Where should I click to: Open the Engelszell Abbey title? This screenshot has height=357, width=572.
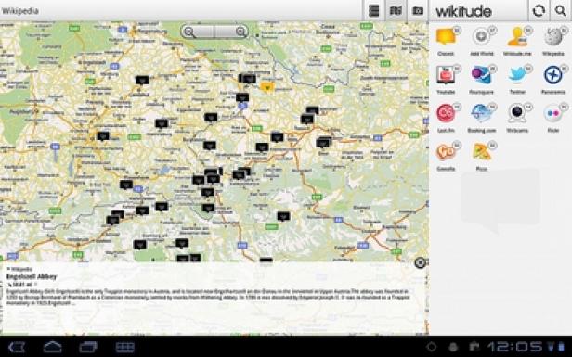(x=32, y=277)
